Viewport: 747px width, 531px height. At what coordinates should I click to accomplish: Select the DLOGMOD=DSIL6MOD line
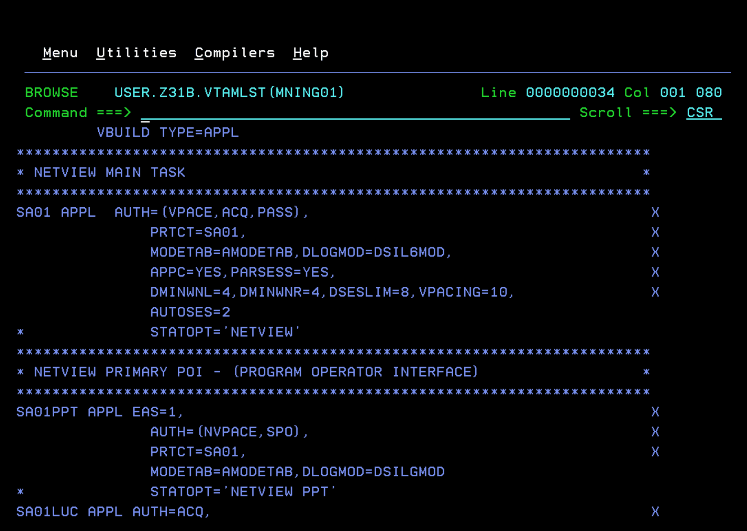pos(300,252)
